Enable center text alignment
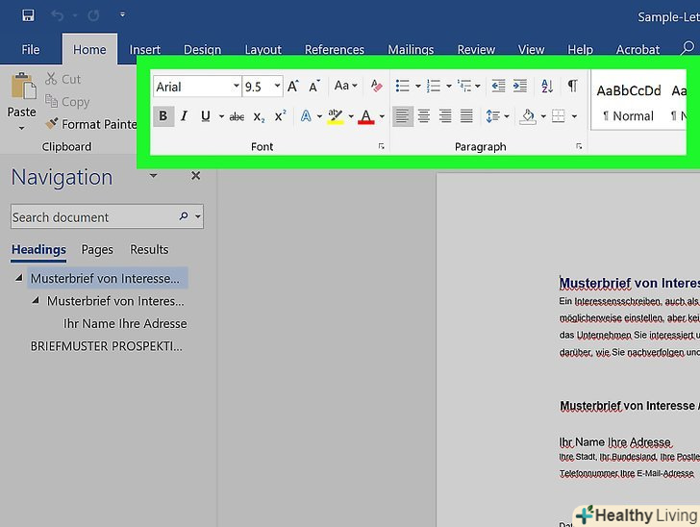 tap(423, 116)
